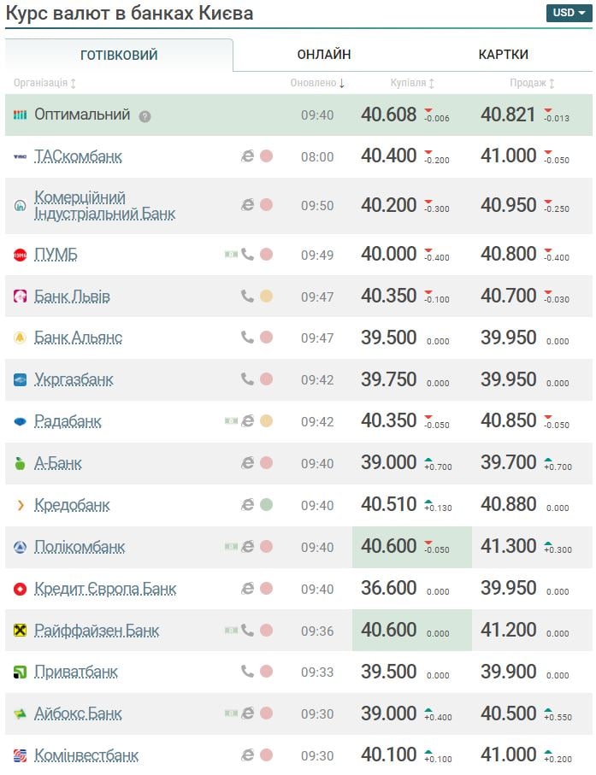
Task: Open the USD currency dropdown
Action: tap(568, 13)
